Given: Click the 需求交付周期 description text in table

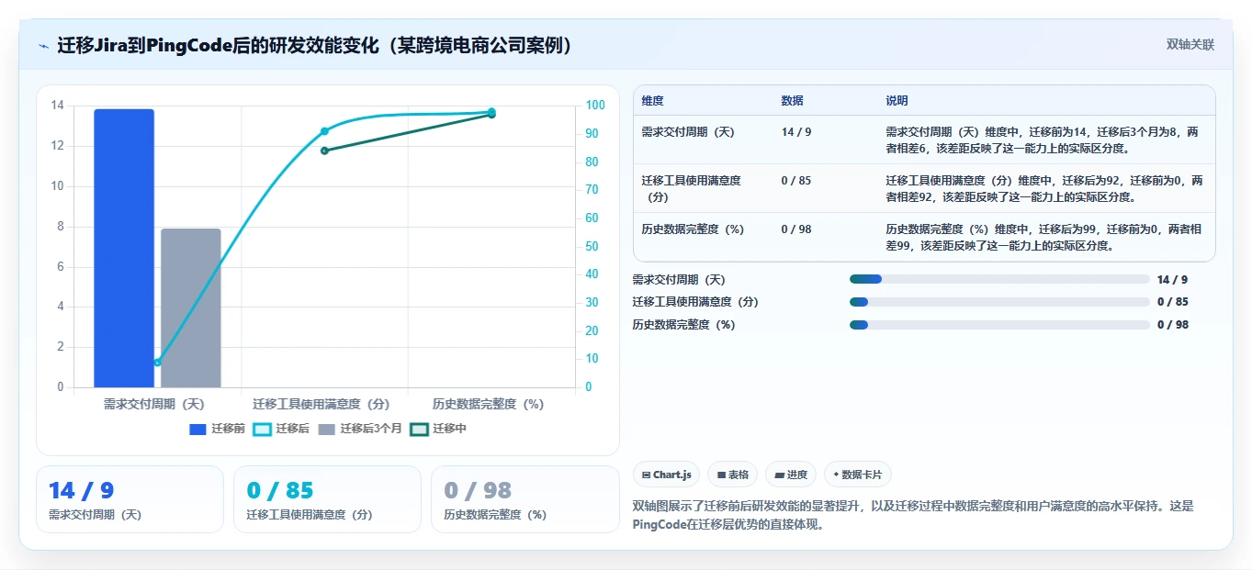Looking at the screenshot, I should point(1043,140).
